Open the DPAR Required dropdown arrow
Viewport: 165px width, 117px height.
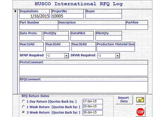click(117, 56)
